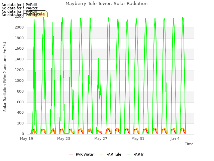The width and height of the screenshot is (214, 161).
Task: Click the PAR Water legend label
Action: point(85,154)
